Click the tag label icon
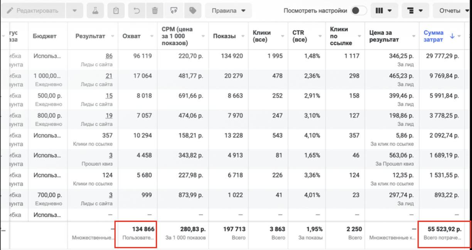The height and width of the screenshot is (250, 472). click(192, 11)
